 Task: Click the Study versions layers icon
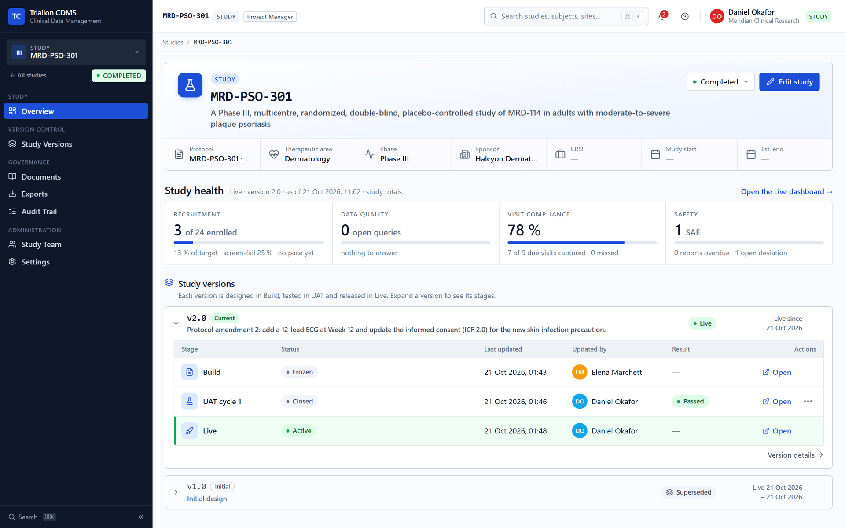[x=169, y=282]
